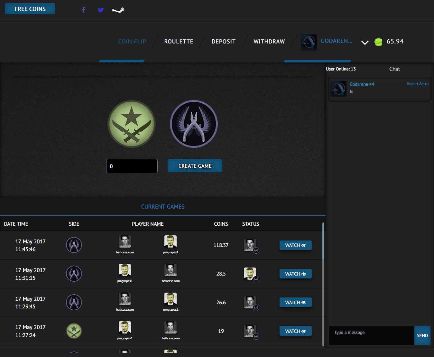Screen dimensions: 434x357
Task: Expand the user account dropdown chevron
Action: pos(365,42)
